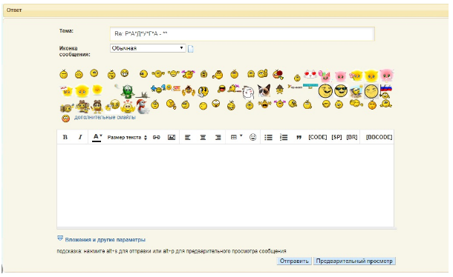Click the page icon beside Обычная dropdown
The image size is (453, 277).
[x=191, y=49]
